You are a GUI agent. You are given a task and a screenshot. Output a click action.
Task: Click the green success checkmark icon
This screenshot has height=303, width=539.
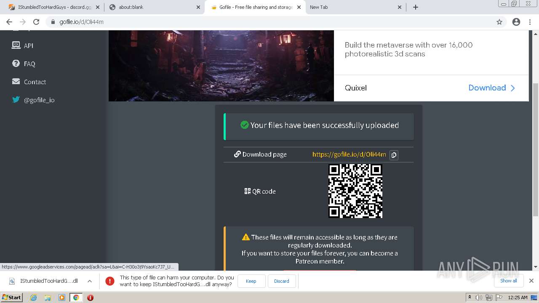[x=244, y=125]
